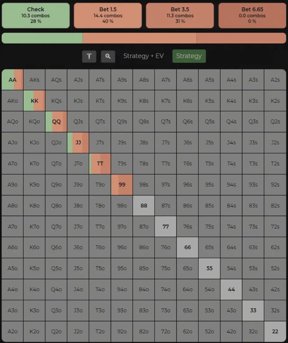The width and height of the screenshot is (288, 343).
Task: Pick the Bet 6.65 action card
Action: 252,15
